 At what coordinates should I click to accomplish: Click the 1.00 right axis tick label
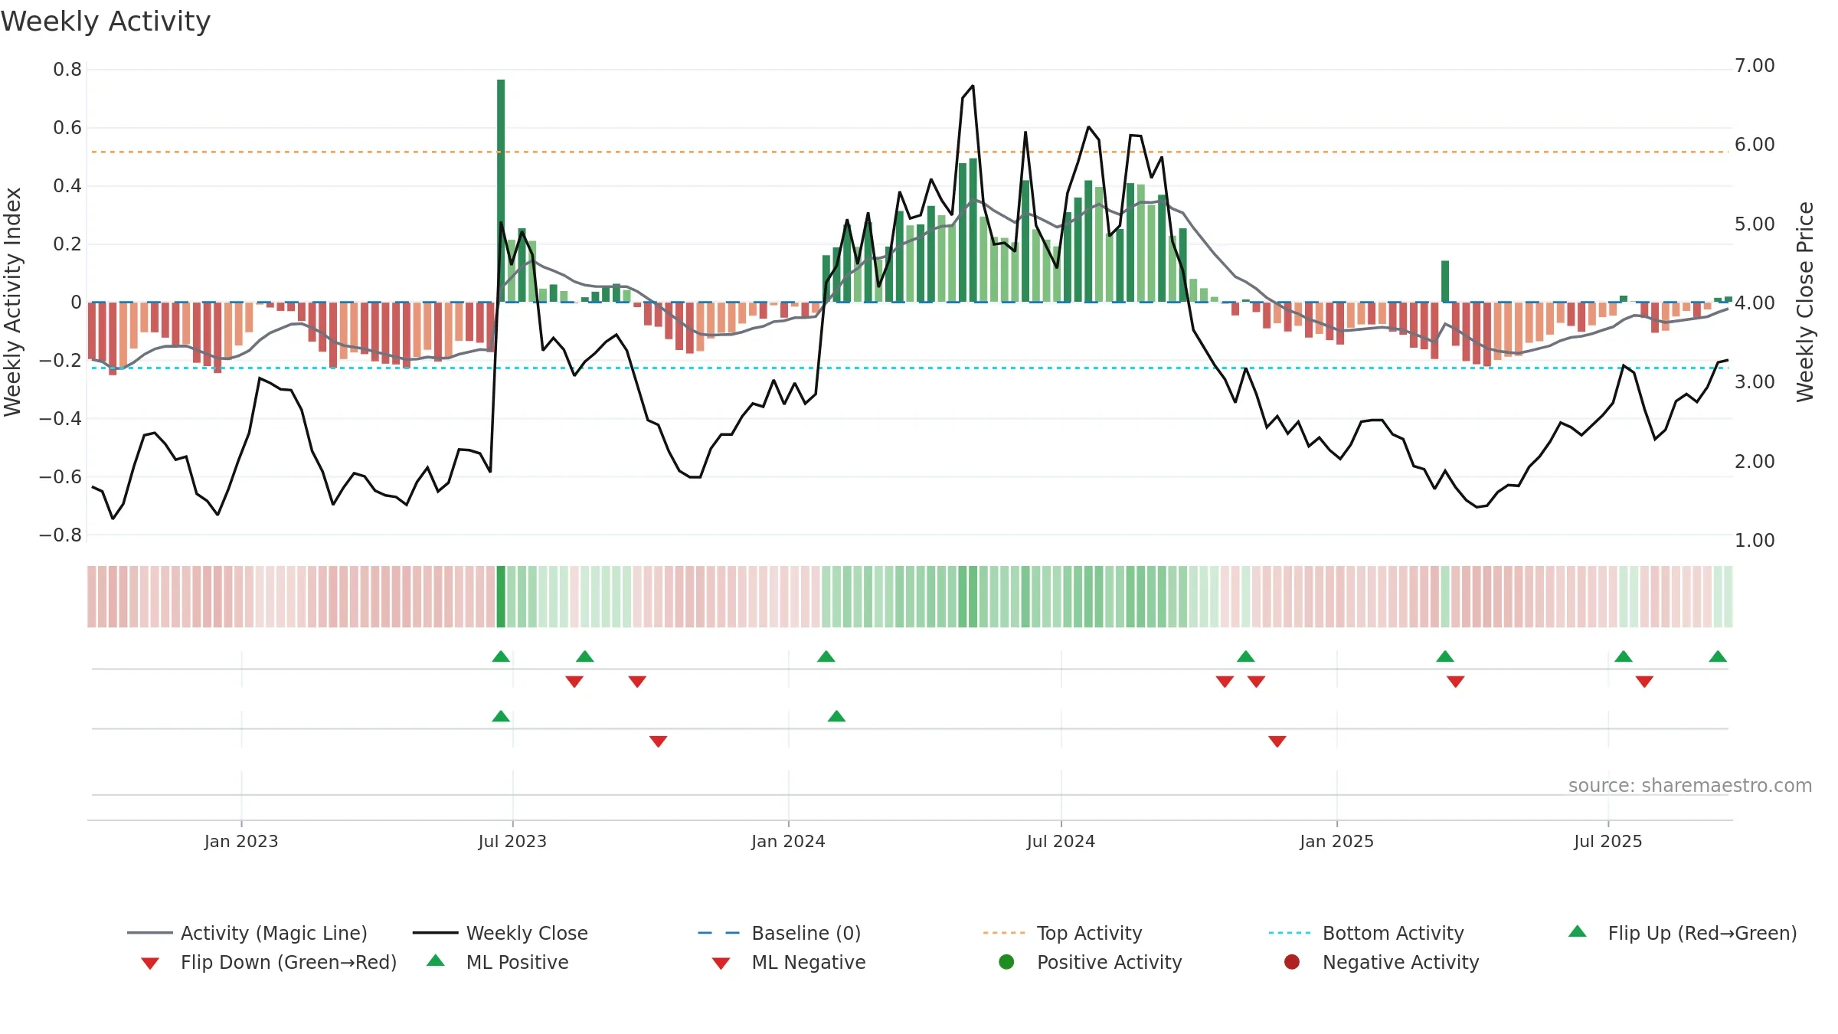[x=1755, y=541]
